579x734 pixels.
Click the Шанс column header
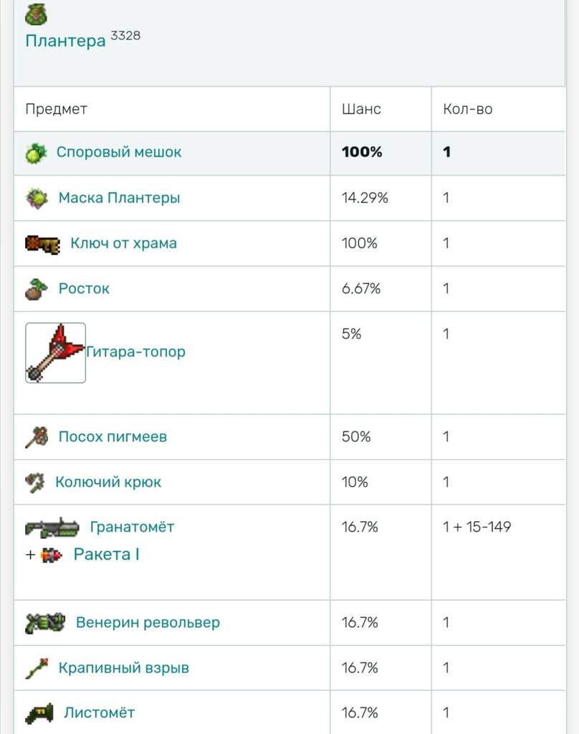pyautogui.click(x=361, y=109)
